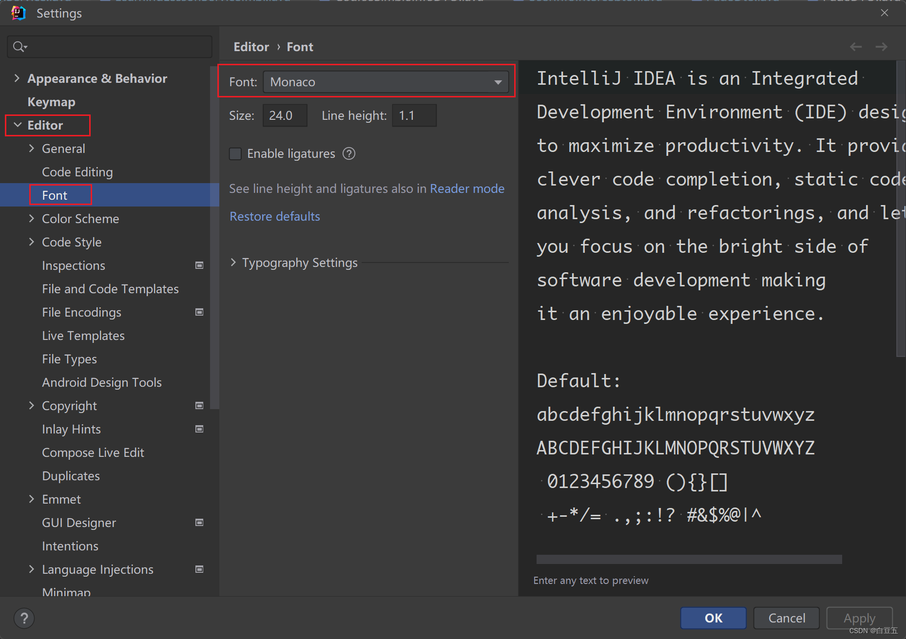906x639 pixels.
Task: Click the IntelliJ IDEA logo in title bar
Action: pyautogui.click(x=19, y=13)
